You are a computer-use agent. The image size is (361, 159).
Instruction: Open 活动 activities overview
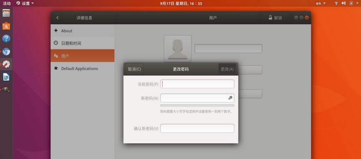(7, 3)
